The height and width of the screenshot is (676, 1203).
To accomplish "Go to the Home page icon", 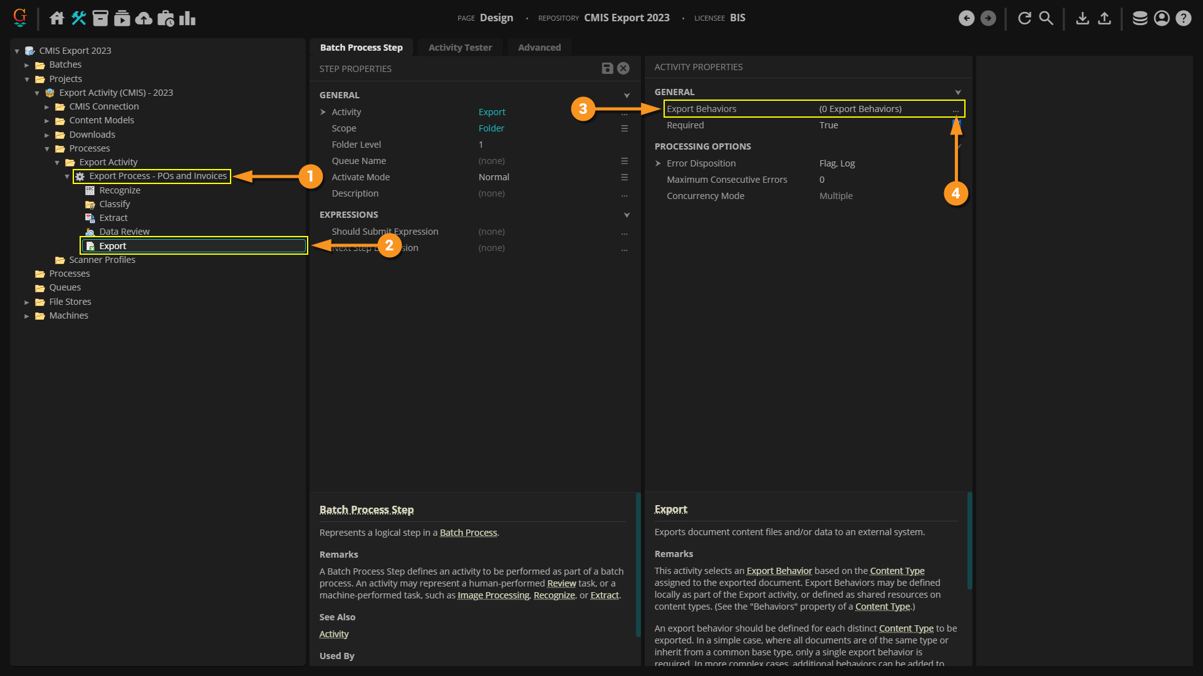I will tap(57, 18).
